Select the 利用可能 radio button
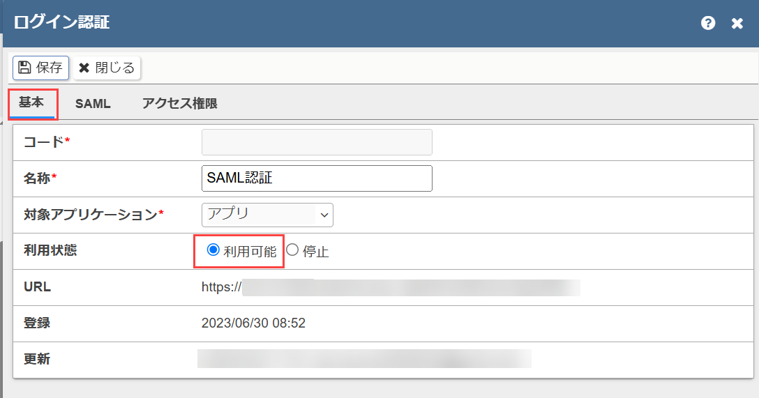The image size is (759, 398). [213, 250]
